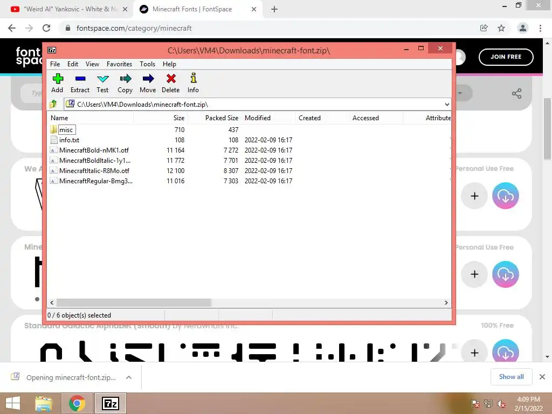The height and width of the screenshot is (414, 552).
Task: Share this page from Chrome toolbar
Action: (x=484, y=28)
